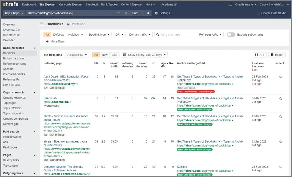Collapse the Pages sidebar section
This screenshot has height=177, width=292.
(34, 155)
